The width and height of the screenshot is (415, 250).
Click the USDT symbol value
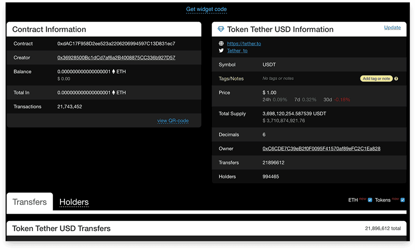tap(269, 64)
